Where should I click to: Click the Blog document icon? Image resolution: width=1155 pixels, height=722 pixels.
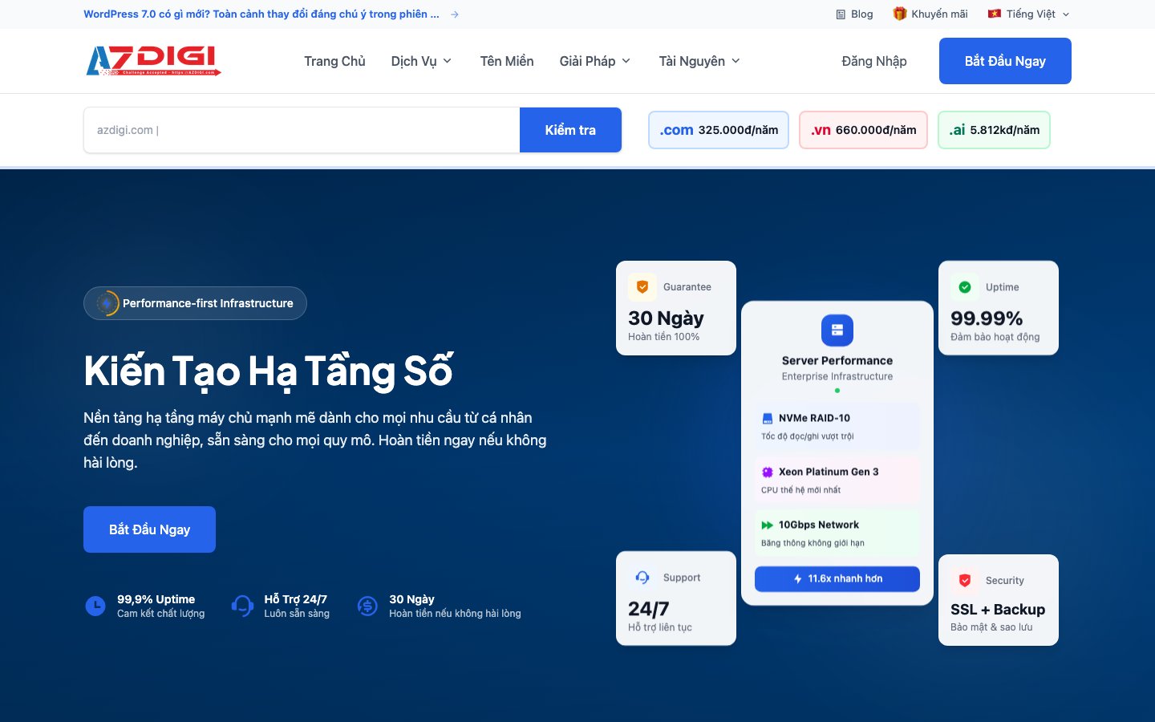point(841,14)
